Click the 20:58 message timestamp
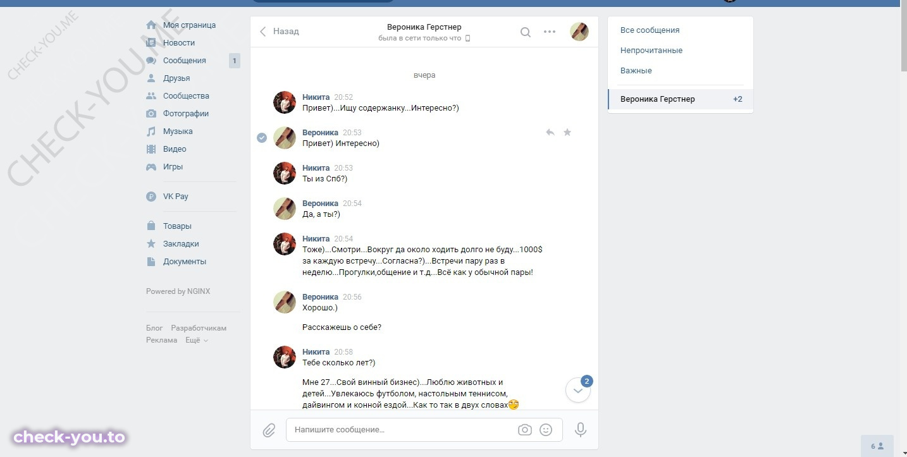907x457 pixels. pyautogui.click(x=343, y=352)
